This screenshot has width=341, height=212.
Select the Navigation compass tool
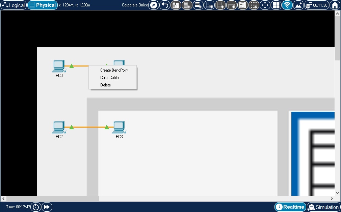[153, 5]
